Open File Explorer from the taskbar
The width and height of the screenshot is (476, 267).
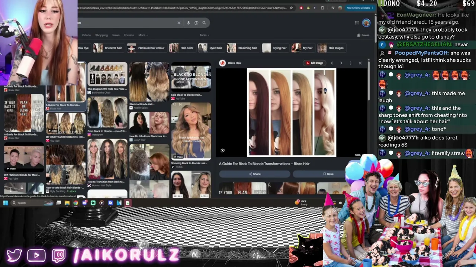coord(67,203)
